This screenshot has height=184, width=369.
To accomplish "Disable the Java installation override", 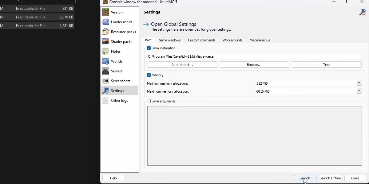I will pyautogui.click(x=149, y=48).
